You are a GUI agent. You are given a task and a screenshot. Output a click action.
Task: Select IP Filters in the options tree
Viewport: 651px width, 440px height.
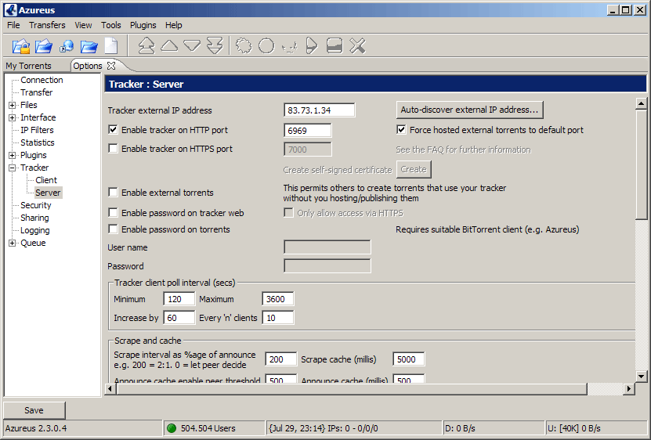pos(37,130)
